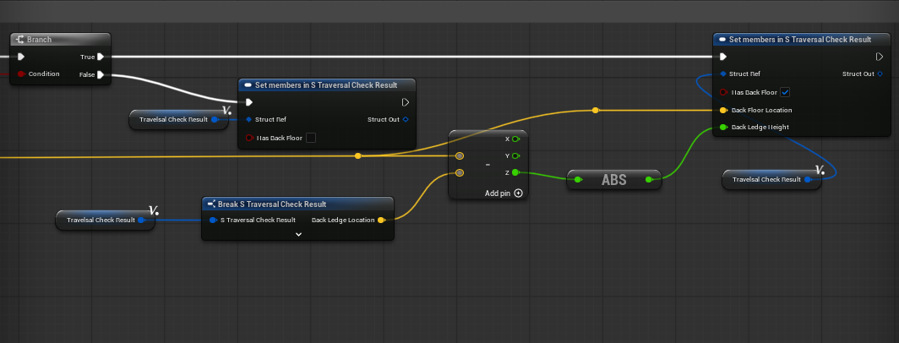
Task: Click Struct Ref pin on right Set members node
Action: click(723, 73)
